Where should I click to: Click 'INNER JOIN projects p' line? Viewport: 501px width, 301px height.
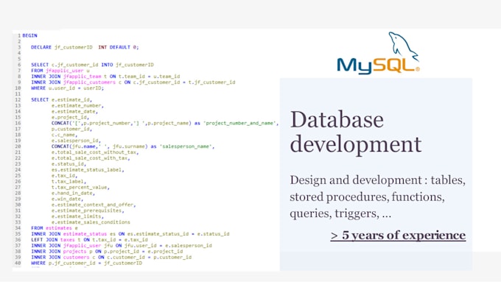[x=107, y=251]
